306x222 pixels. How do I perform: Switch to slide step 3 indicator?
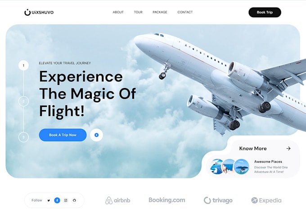coord(23,137)
